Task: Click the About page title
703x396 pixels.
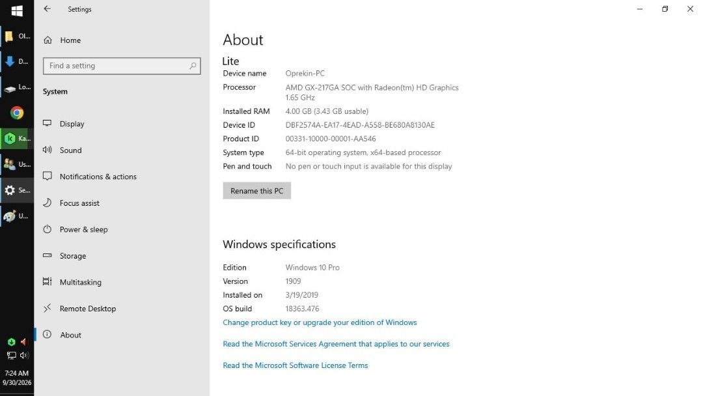Action: (x=243, y=40)
